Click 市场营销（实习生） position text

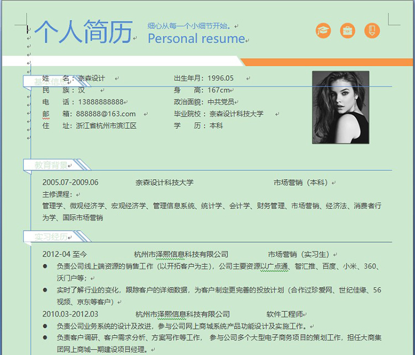pyautogui.click(x=300, y=254)
